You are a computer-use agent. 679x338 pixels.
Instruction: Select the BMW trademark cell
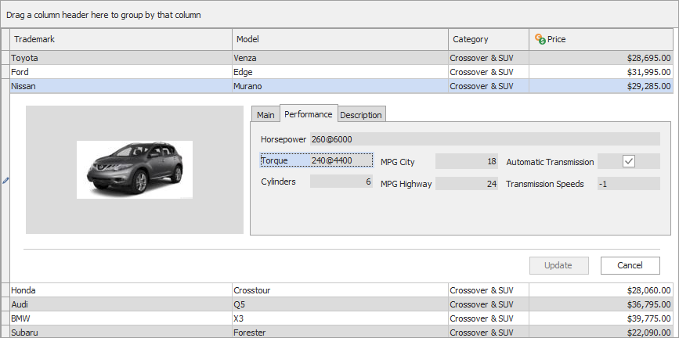coord(121,318)
